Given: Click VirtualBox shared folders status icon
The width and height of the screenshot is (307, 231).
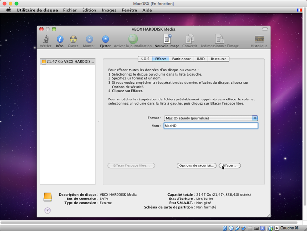Looking at the screenshot, I should 250,228.
